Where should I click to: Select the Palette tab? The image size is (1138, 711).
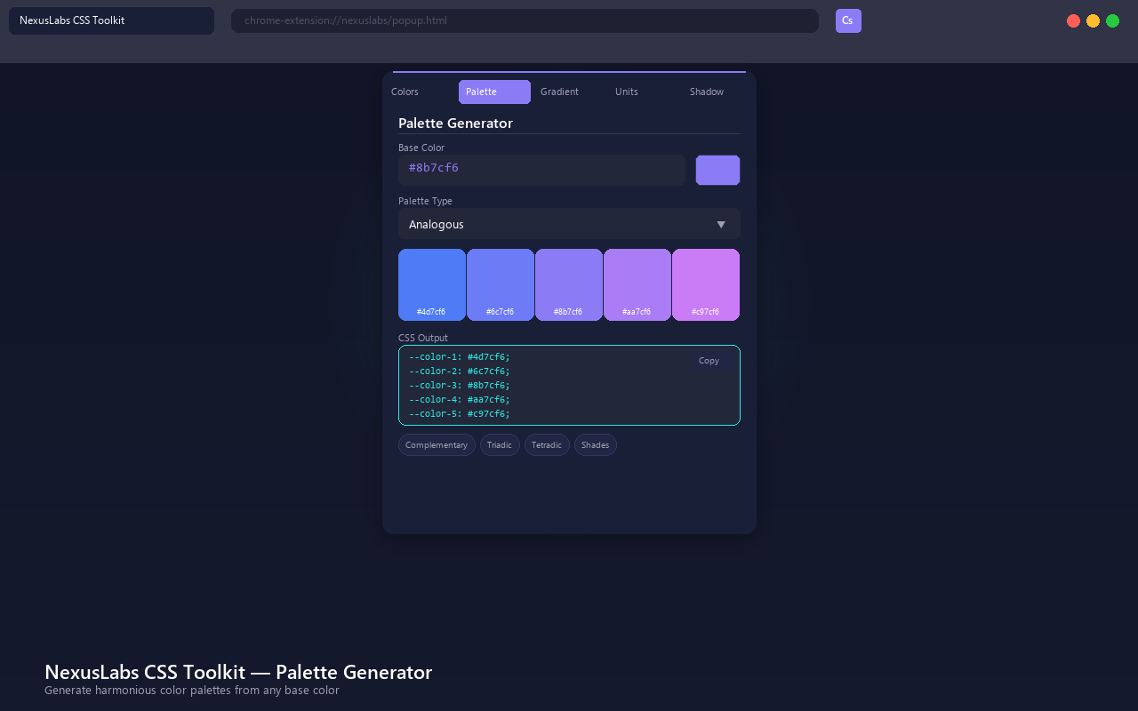tap(494, 92)
